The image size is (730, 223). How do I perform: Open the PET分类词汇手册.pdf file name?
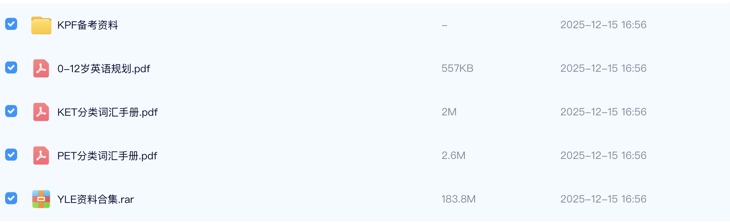tap(107, 156)
